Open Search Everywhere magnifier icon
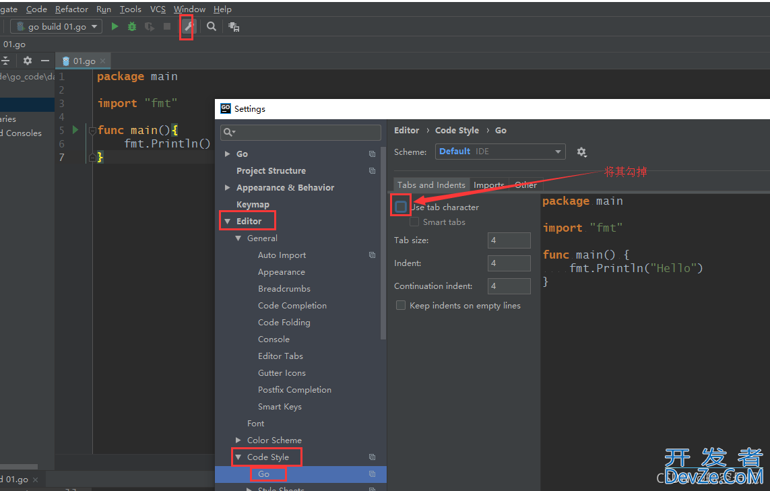Viewport: 770px width, 491px height. click(211, 26)
